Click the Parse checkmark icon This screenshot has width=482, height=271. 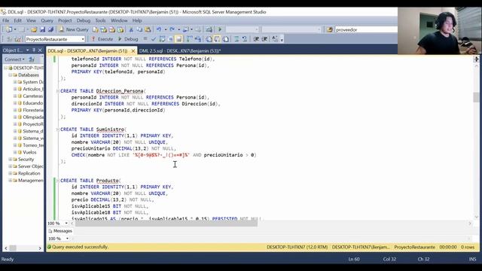click(154, 39)
